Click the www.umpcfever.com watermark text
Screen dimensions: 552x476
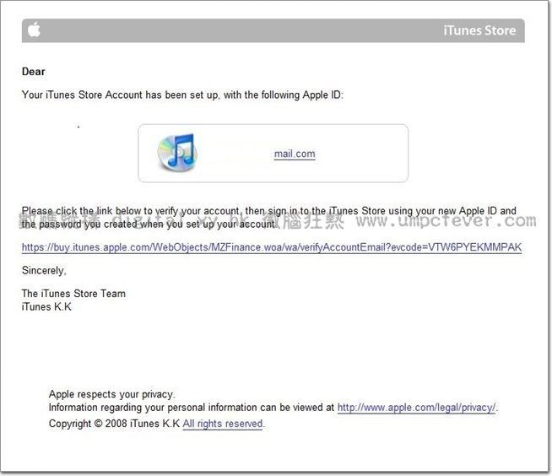tap(447, 222)
